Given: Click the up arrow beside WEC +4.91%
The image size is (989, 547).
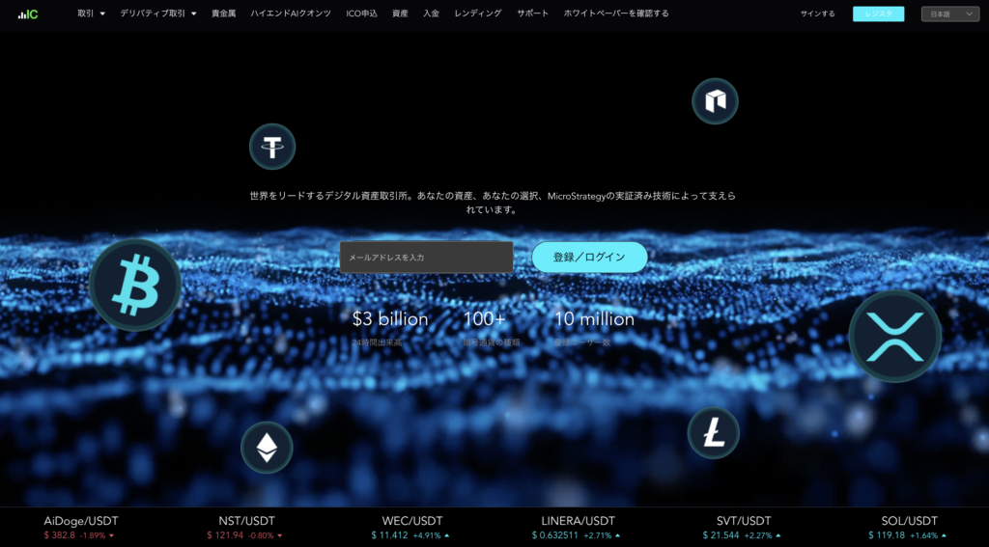Looking at the screenshot, I should (446, 535).
